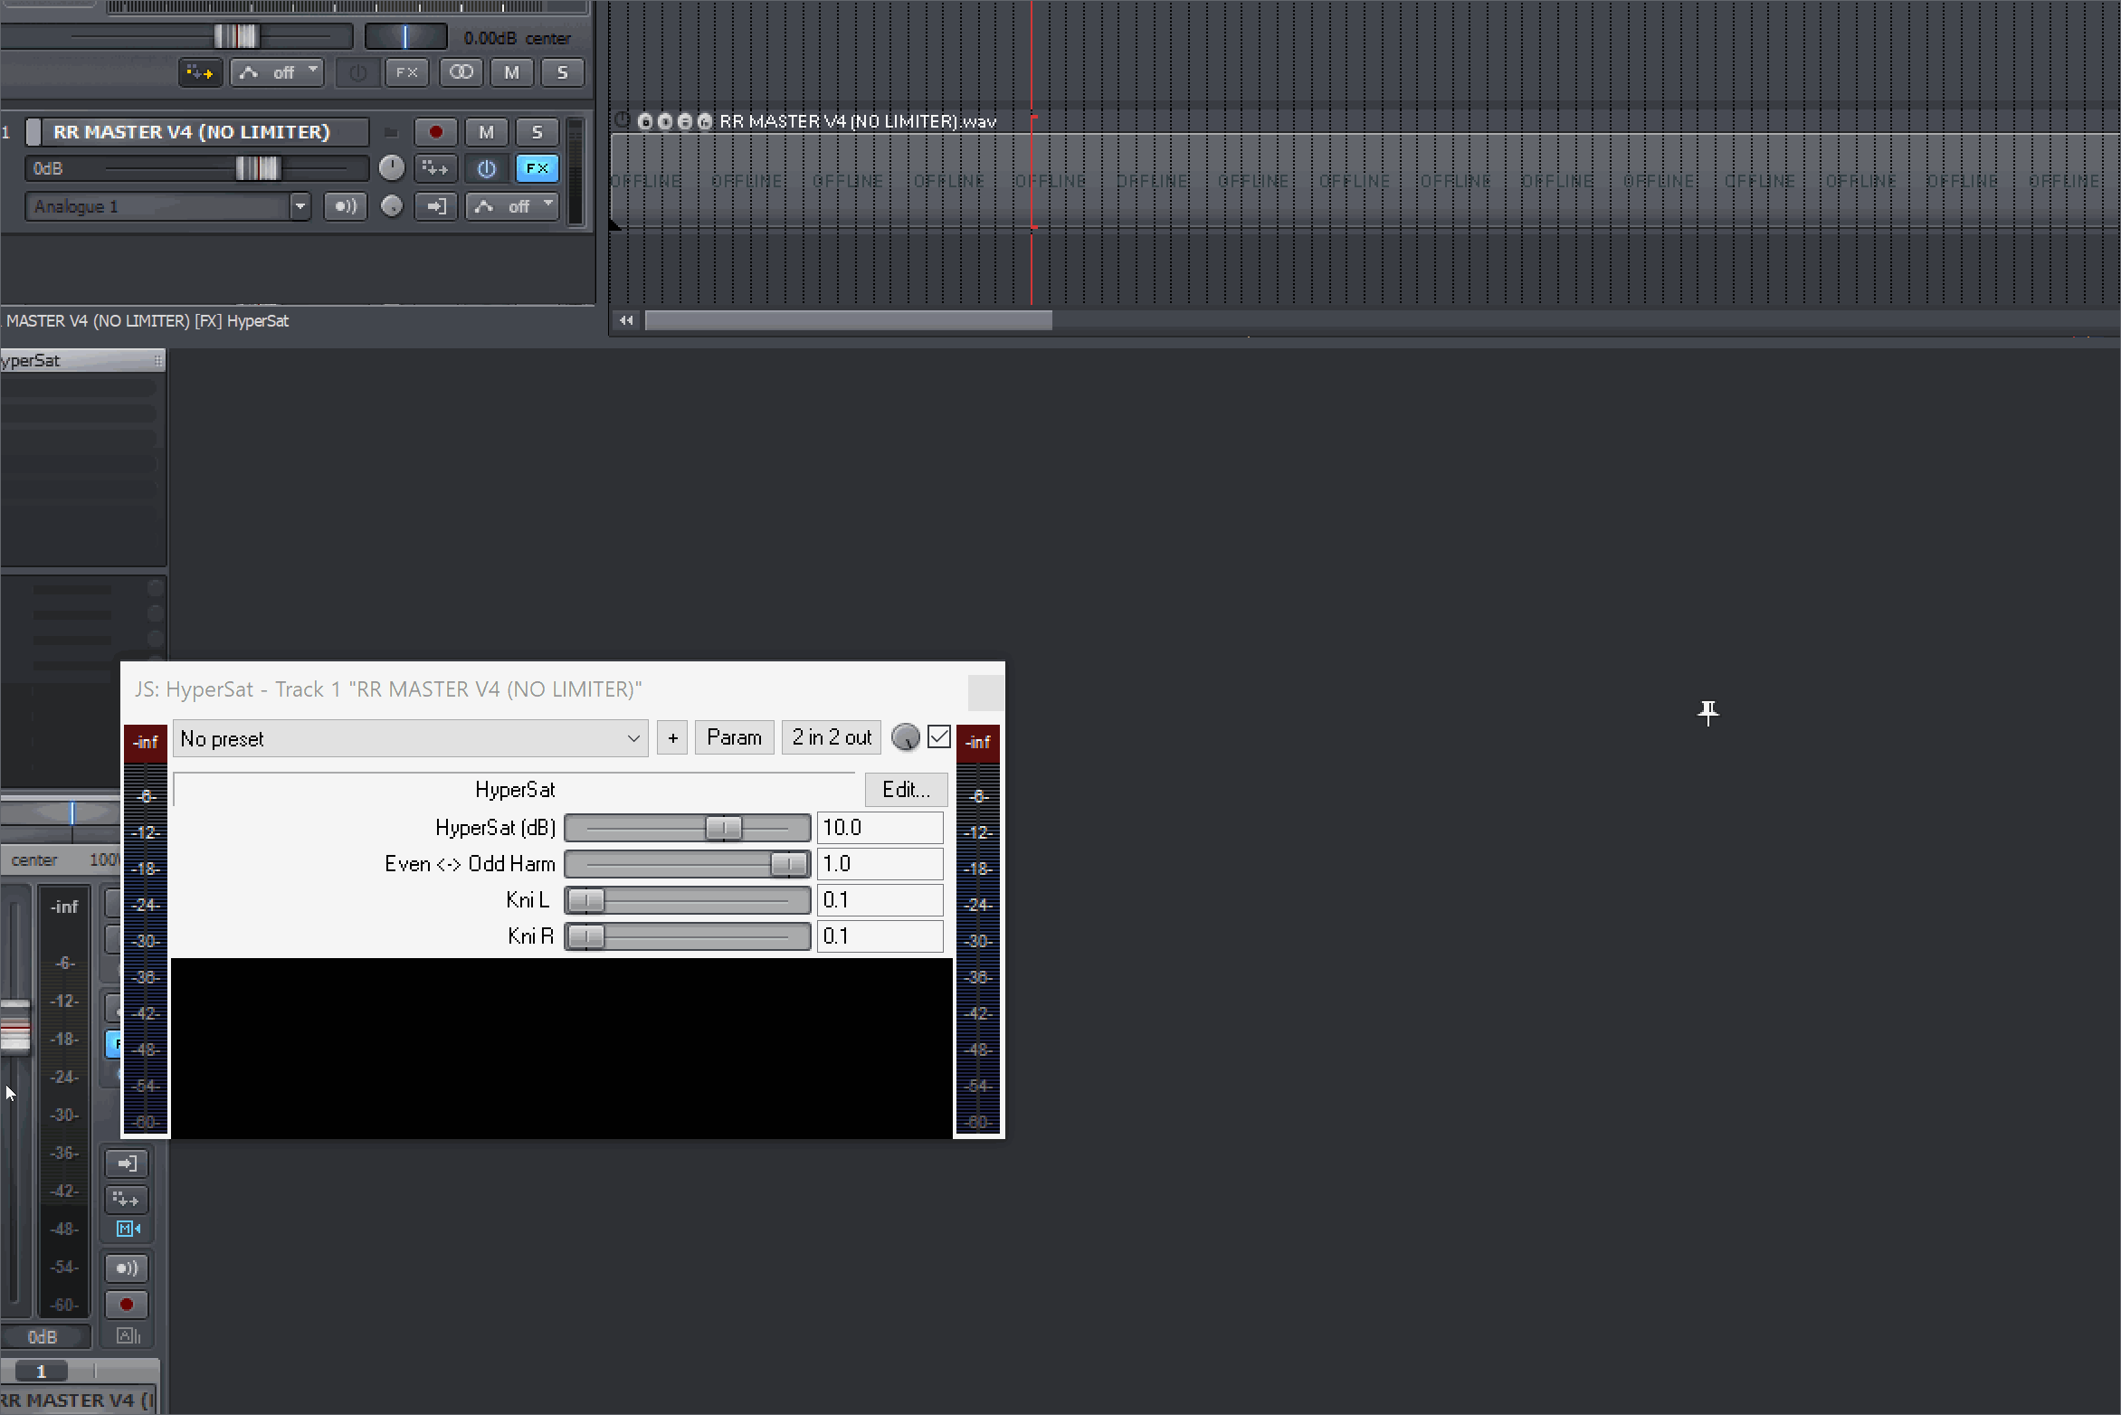The width and height of the screenshot is (2121, 1415).
Task: Solo the RR MASTER V4 track
Action: [x=537, y=132]
